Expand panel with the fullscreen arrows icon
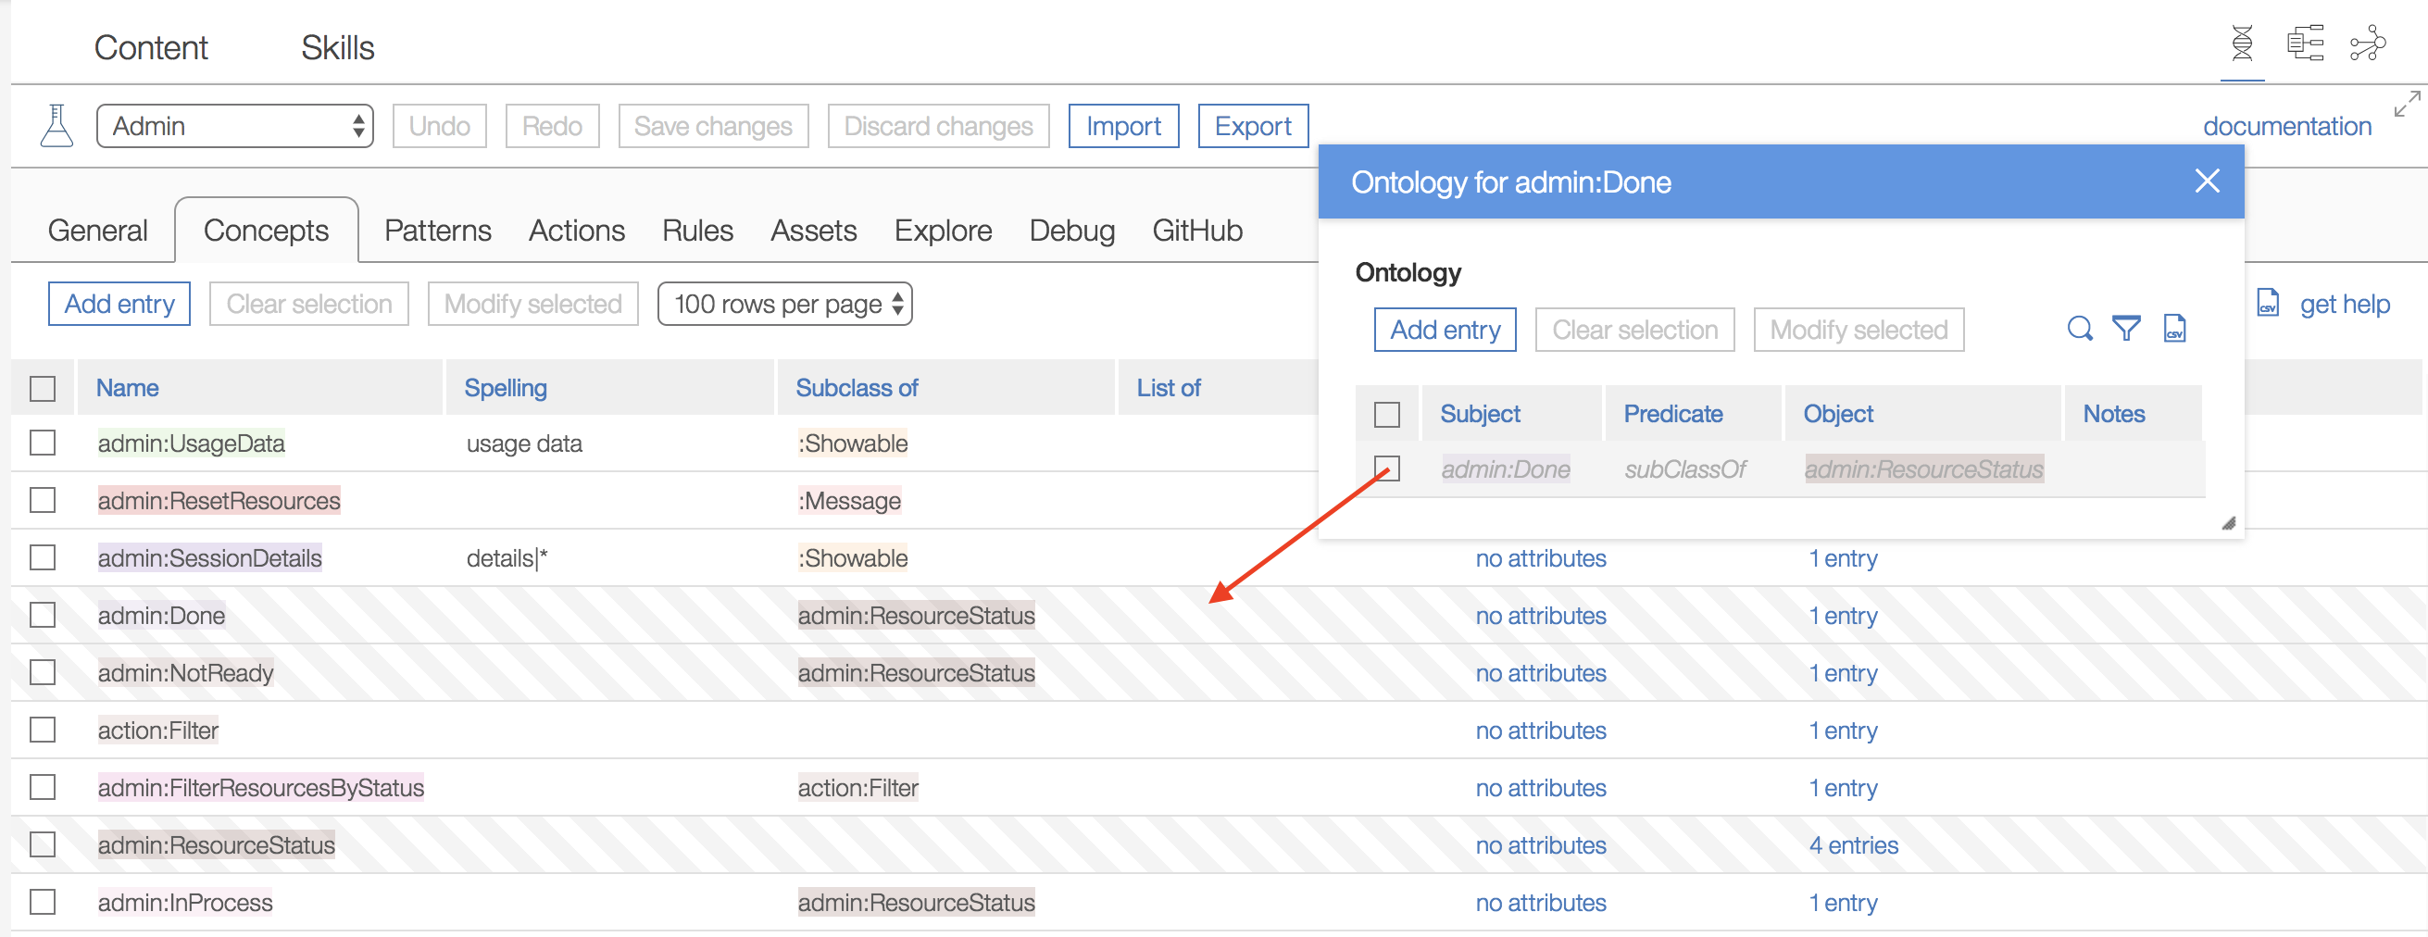2428x937 pixels. [x=2407, y=104]
